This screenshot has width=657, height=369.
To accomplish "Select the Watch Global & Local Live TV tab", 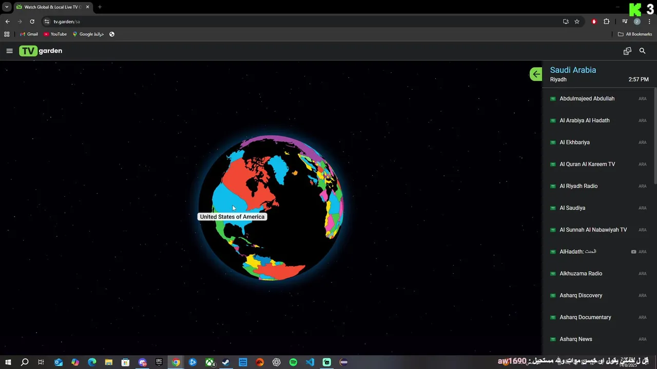I will [x=53, y=7].
